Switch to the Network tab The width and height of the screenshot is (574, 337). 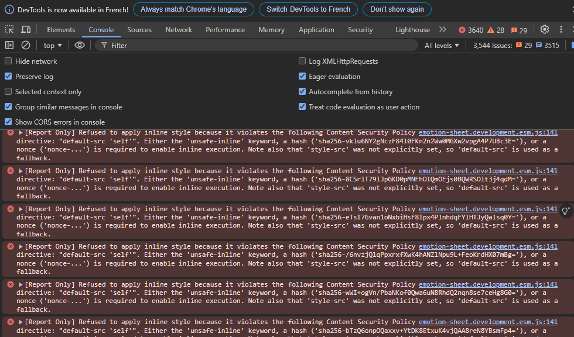pyautogui.click(x=179, y=29)
